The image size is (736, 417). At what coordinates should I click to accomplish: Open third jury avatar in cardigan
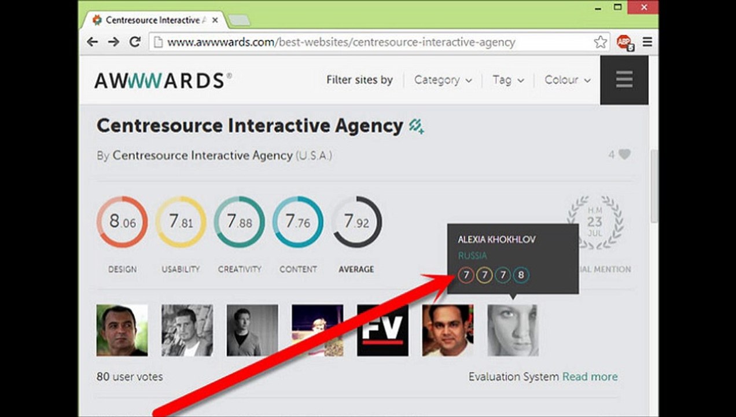tap(252, 330)
